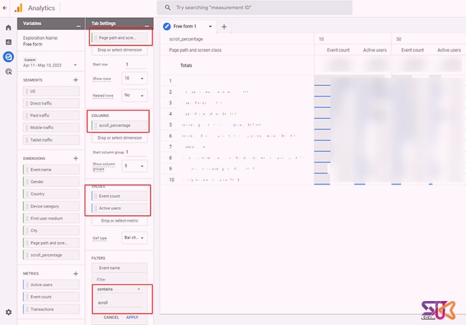Viewport: 466px width, 325px height.
Task: Select the Device category dimension
Action: click(x=51, y=206)
